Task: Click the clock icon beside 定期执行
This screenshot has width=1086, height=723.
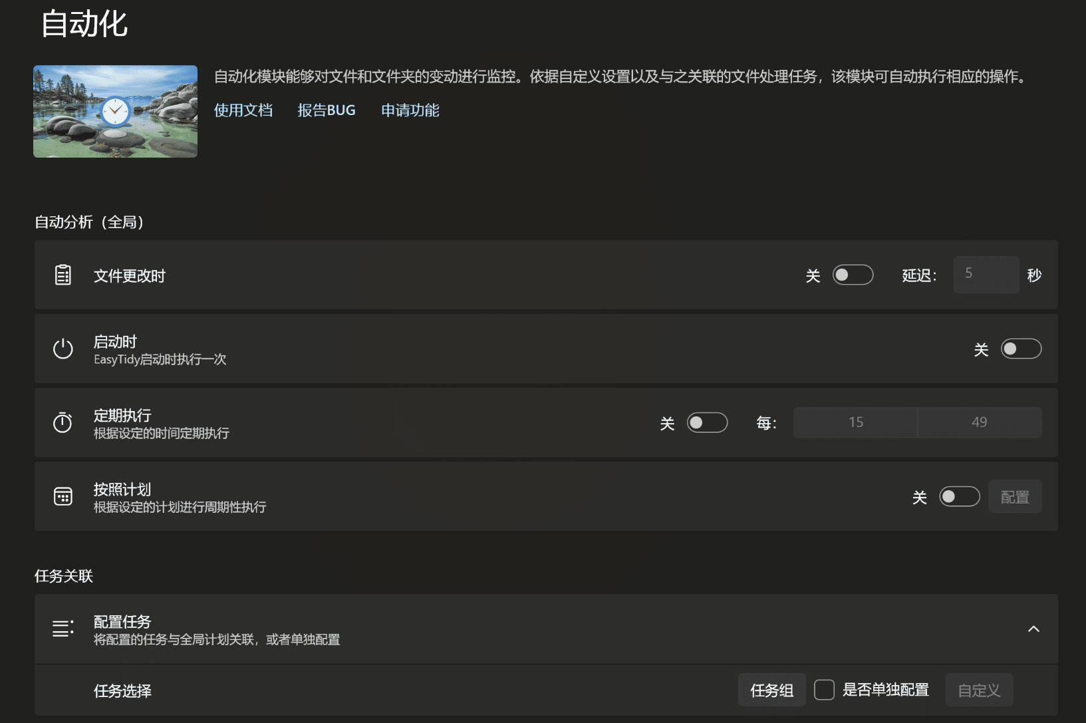Action: pos(63,422)
